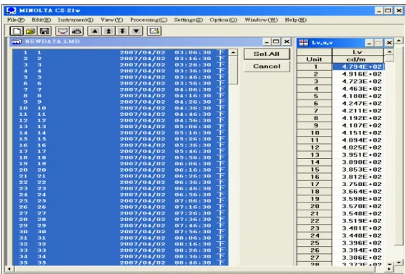
Task: Select the Lv cell 3.750E+02
Action: [358, 185]
